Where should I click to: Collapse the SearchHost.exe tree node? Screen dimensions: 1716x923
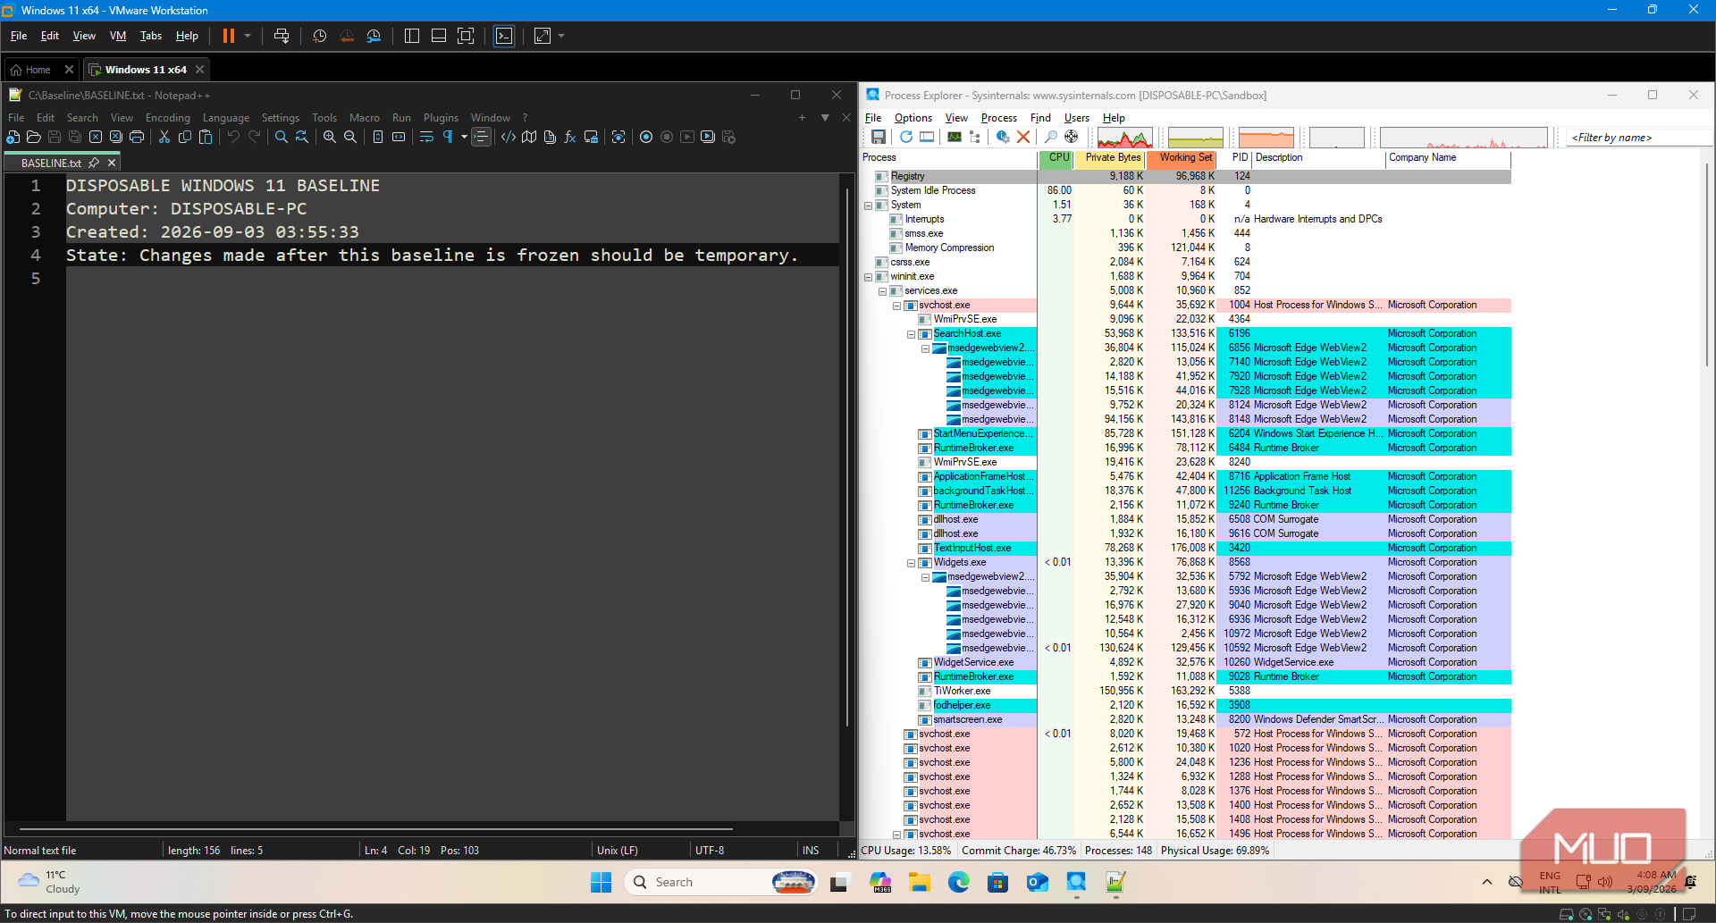click(x=911, y=334)
